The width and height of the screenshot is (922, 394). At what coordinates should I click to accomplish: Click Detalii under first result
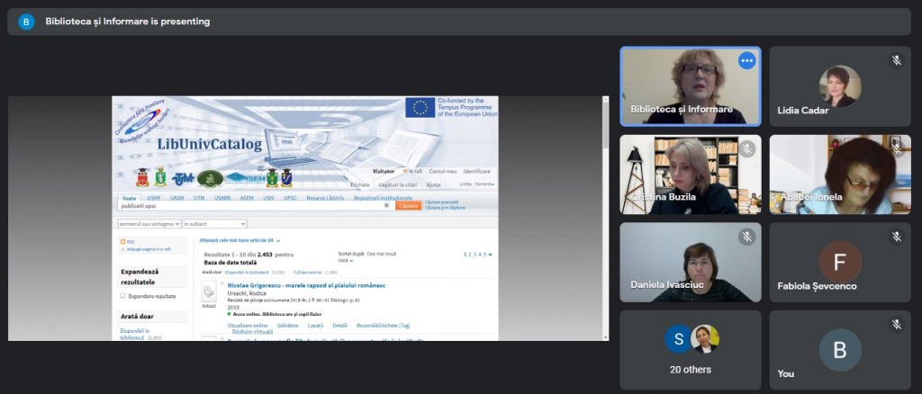339,326
